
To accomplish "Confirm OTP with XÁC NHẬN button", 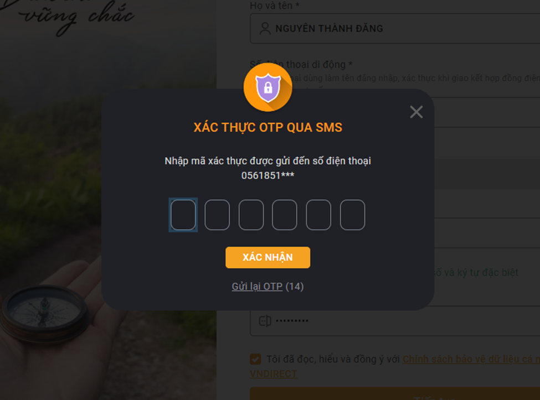I will pyautogui.click(x=268, y=257).
